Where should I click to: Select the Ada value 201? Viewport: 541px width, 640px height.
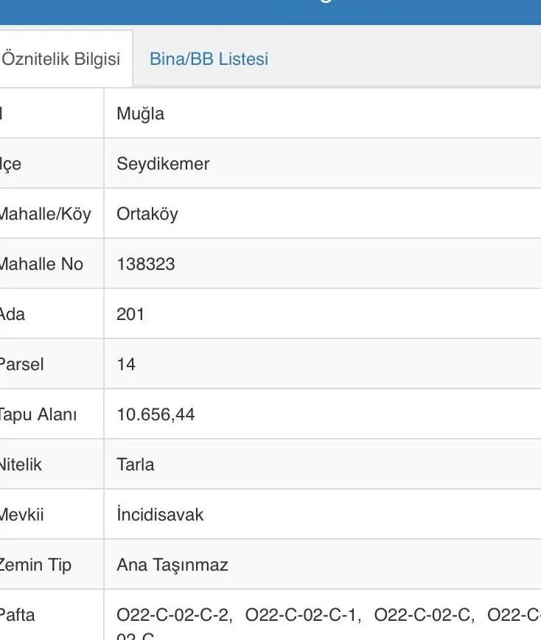point(130,314)
